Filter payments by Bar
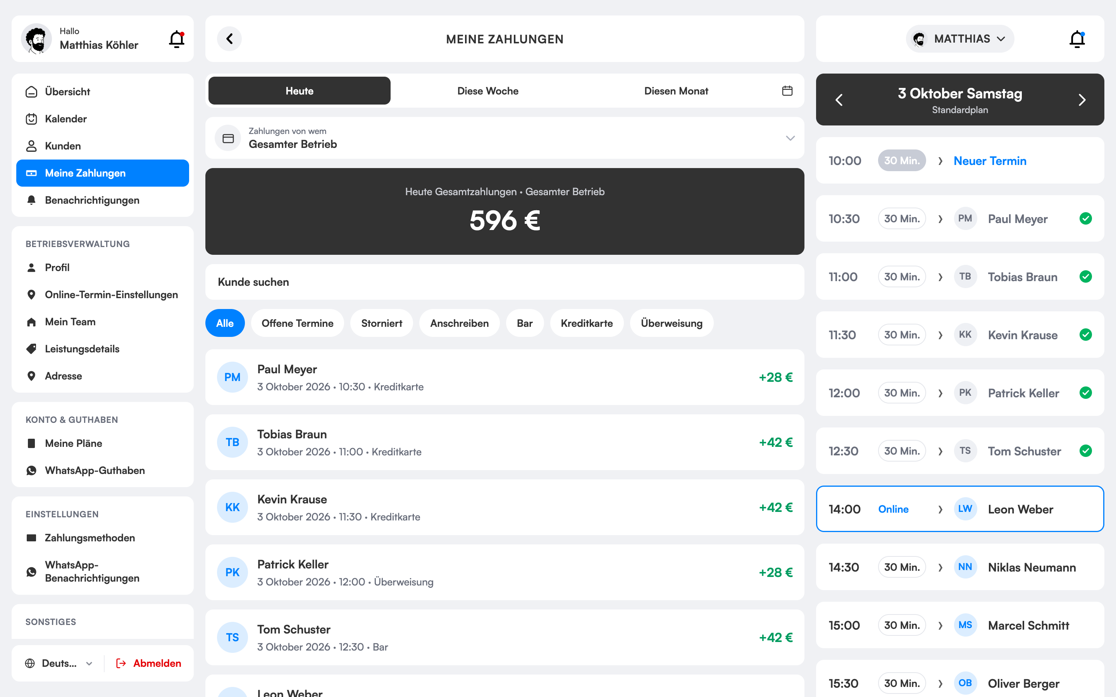Image resolution: width=1116 pixels, height=697 pixels. tap(525, 323)
